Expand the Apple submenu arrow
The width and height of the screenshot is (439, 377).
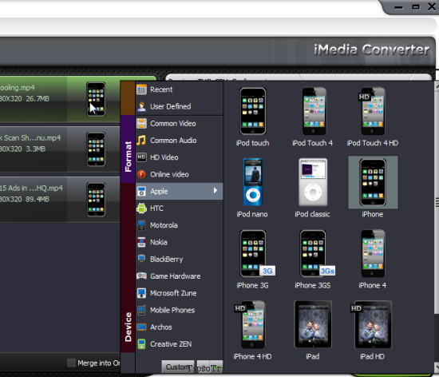[216, 191]
